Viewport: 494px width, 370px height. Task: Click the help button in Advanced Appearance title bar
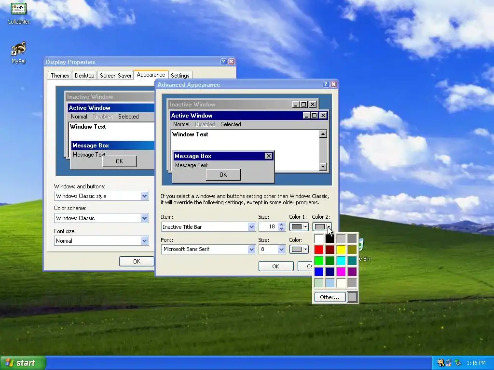pos(326,84)
